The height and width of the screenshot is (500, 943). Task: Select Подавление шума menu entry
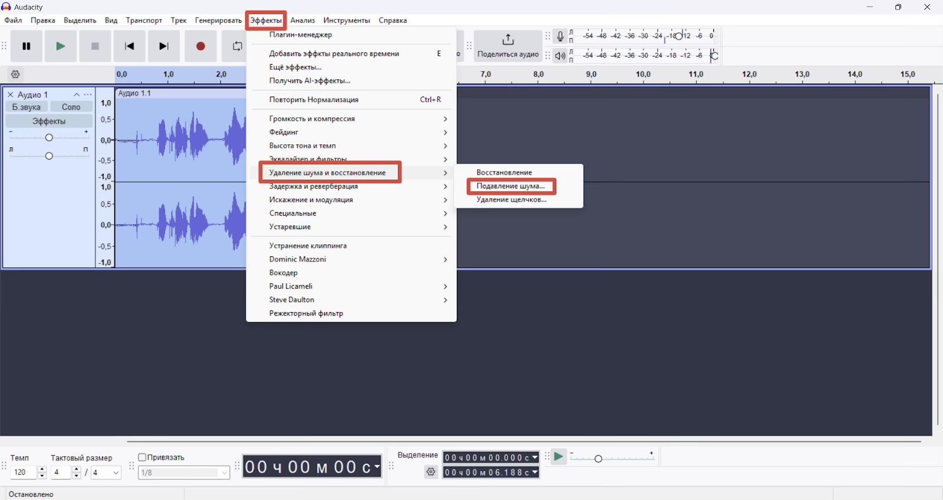click(511, 187)
